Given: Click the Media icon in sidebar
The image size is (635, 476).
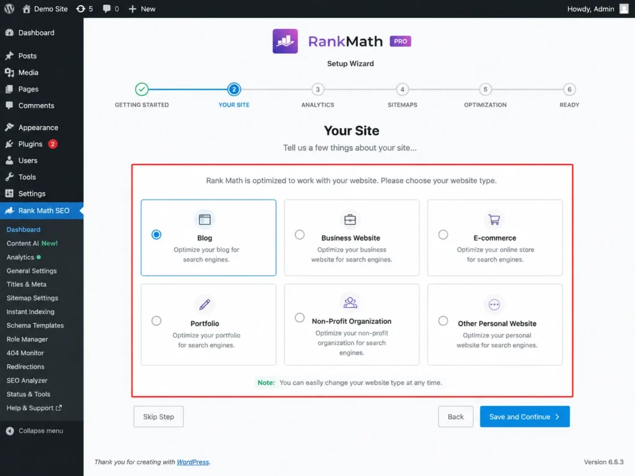Looking at the screenshot, I should pos(9,72).
